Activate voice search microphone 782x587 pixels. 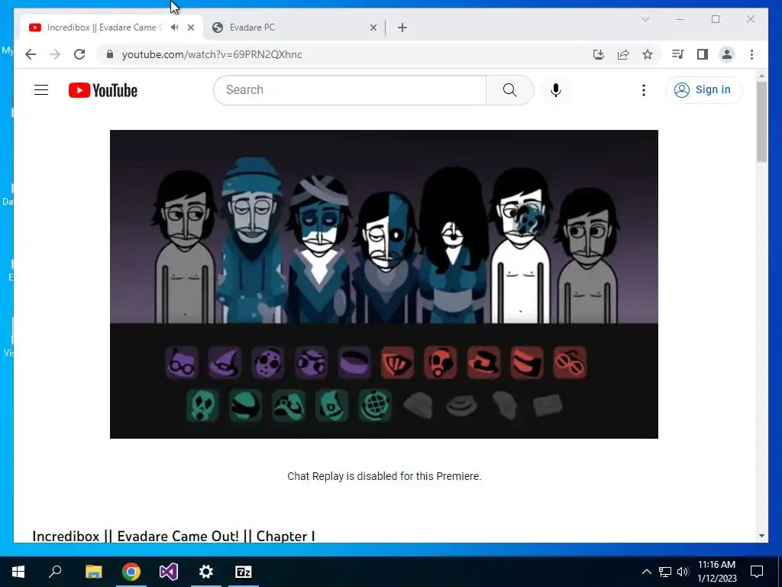click(556, 90)
